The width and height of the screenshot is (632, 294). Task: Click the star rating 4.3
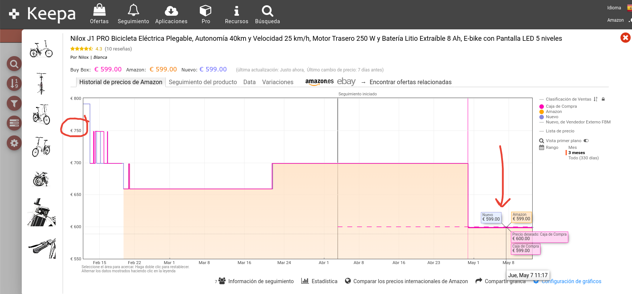point(86,49)
